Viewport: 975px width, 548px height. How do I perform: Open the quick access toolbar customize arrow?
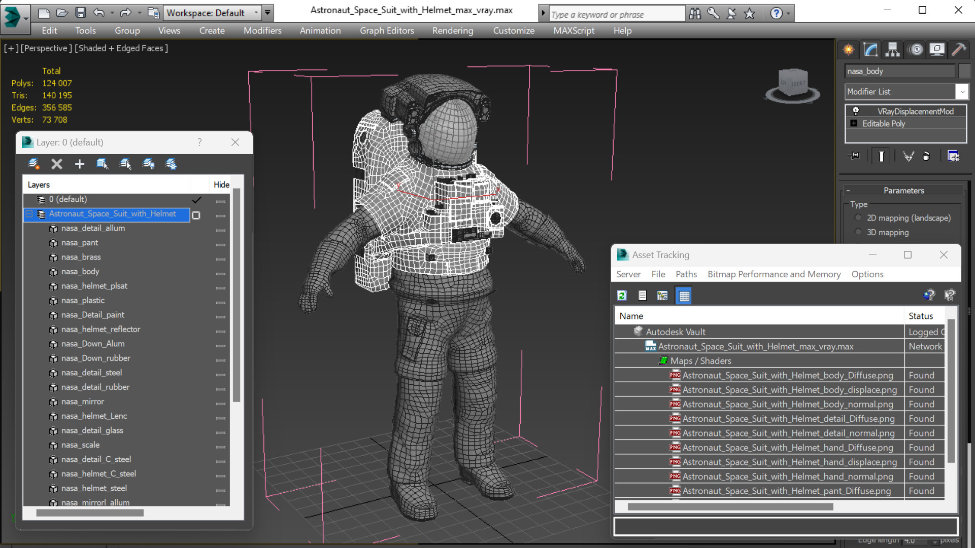pos(267,13)
